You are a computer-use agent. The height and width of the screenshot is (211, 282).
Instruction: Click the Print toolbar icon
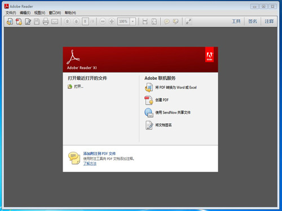(x=46, y=21)
